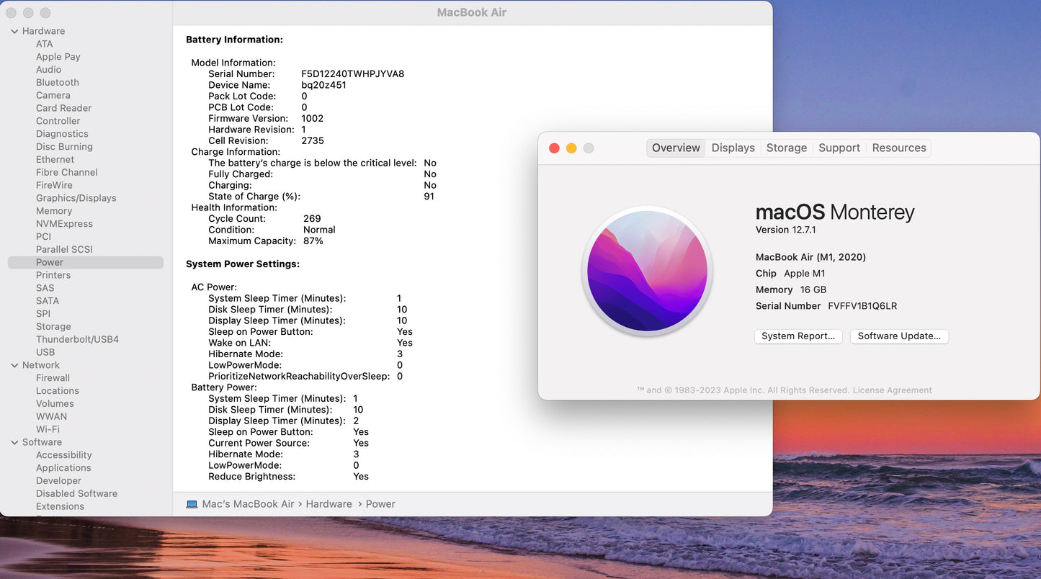The width and height of the screenshot is (1041, 579).
Task: Open the License Agreement link
Action: (892, 390)
